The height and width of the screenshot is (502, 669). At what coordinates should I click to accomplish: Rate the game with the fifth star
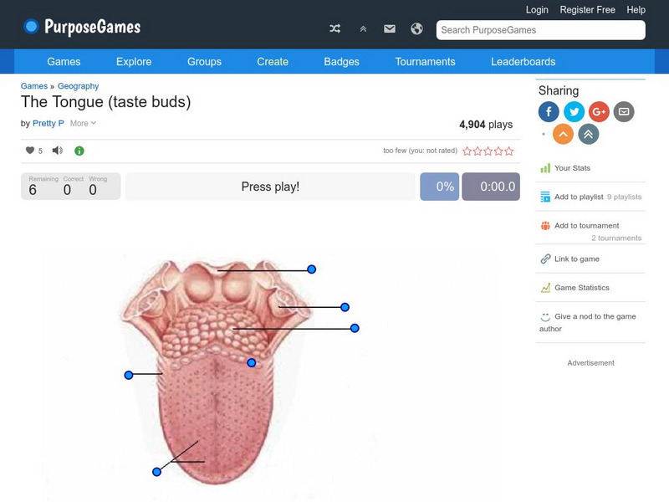[508, 151]
